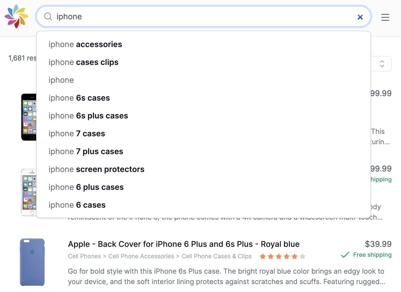Select the "iphone accessories" suggestion
The width and height of the screenshot is (401, 292).
point(204,44)
